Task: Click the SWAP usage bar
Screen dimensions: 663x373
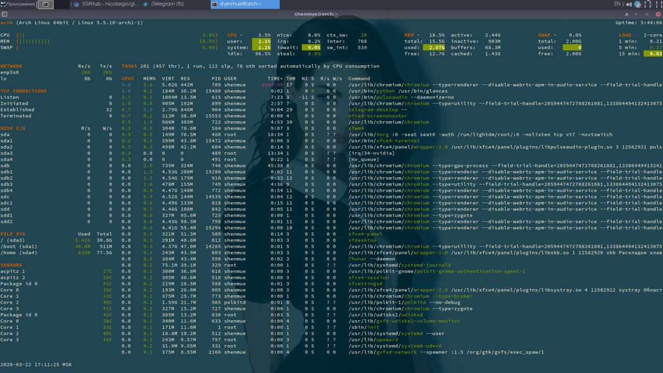Action: coord(109,48)
